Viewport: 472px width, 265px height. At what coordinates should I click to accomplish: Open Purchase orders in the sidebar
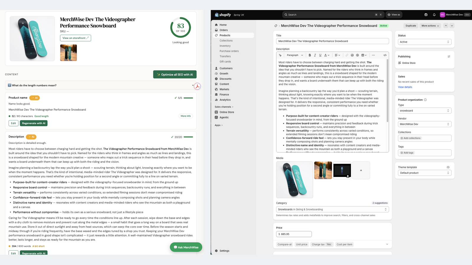pos(229,51)
